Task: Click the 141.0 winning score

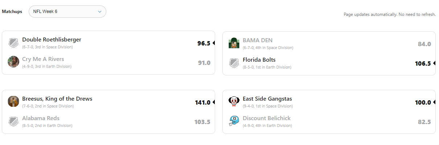Action: pyautogui.click(x=202, y=102)
